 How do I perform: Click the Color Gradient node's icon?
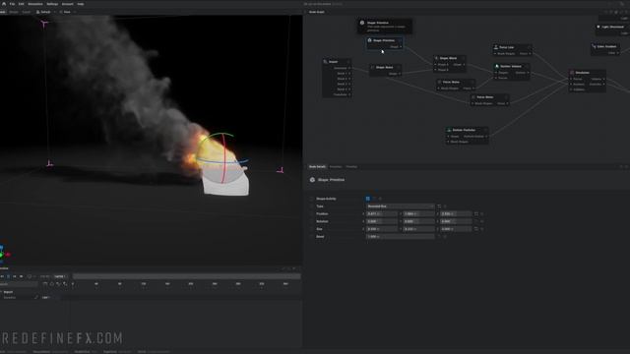pyautogui.click(x=594, y=46)
